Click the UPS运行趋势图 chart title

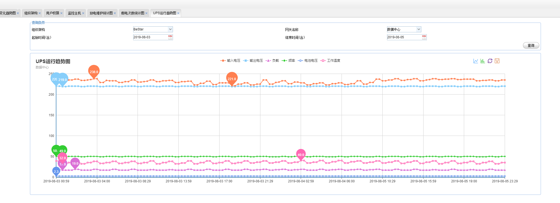click(53, 61)
